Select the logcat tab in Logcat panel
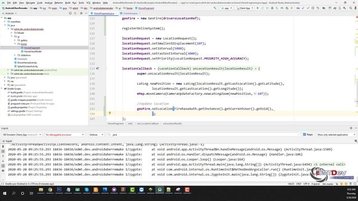The width and height of the screenshot is (358, 201). [x=7, y=141]
